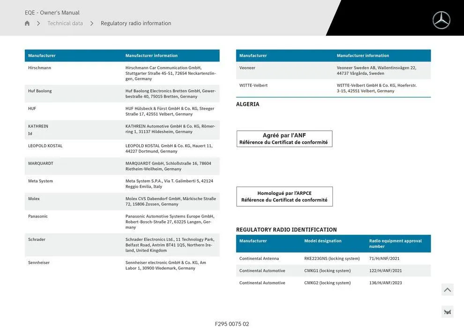Open the Technical data breadcrumb
464x328 pixels.
(65, 23)
